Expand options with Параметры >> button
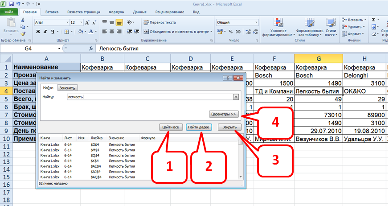This screenshot has height=206, width=389. pyautogui.click(x=225, y=114)
